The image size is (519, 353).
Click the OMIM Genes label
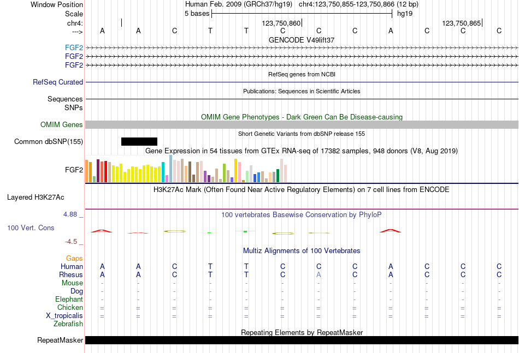click(62, 124)
